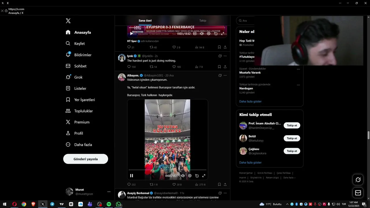Open more options on Asayiş Berkemal's post
This screenshot has height=208, width=370.
(x=225, y=193)
